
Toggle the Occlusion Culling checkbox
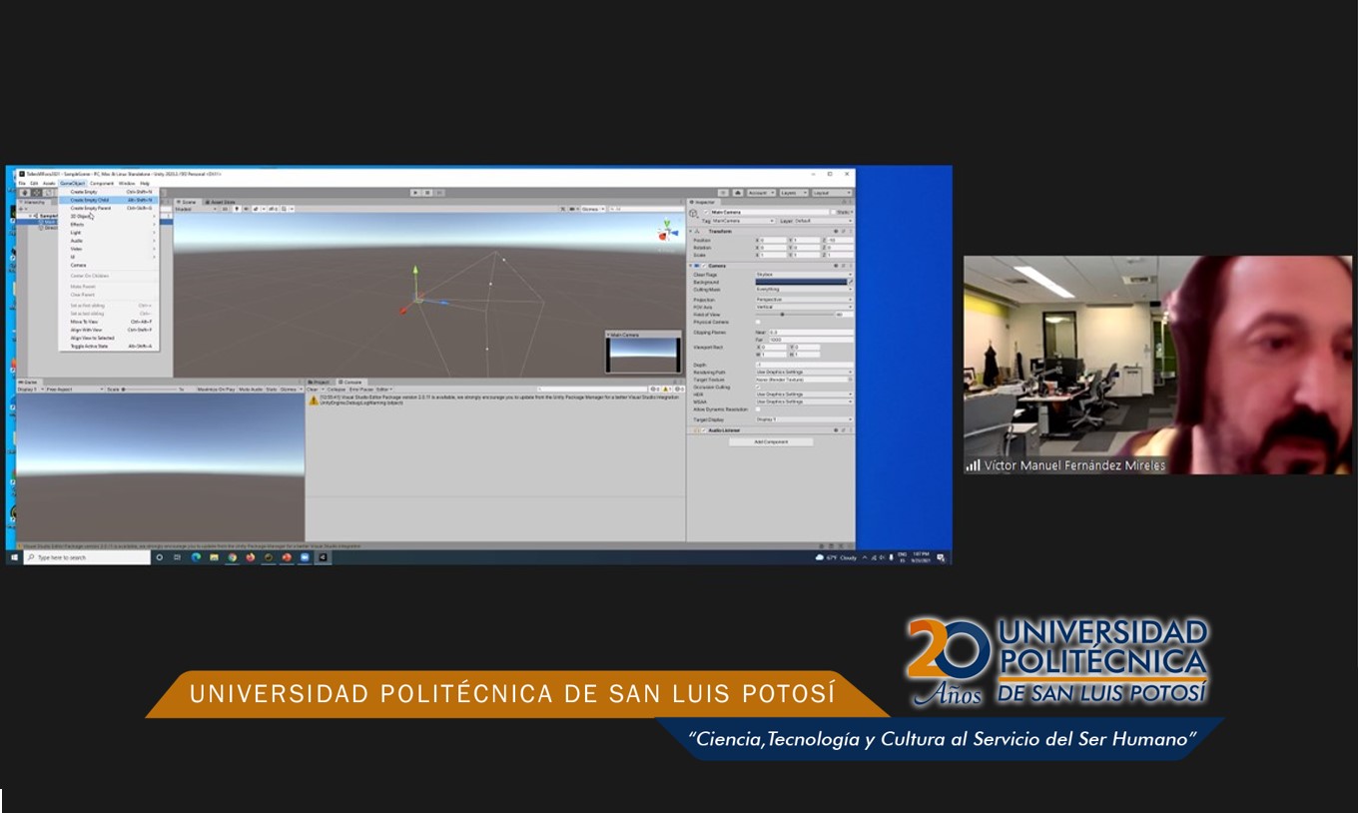[x=758, y=387]
